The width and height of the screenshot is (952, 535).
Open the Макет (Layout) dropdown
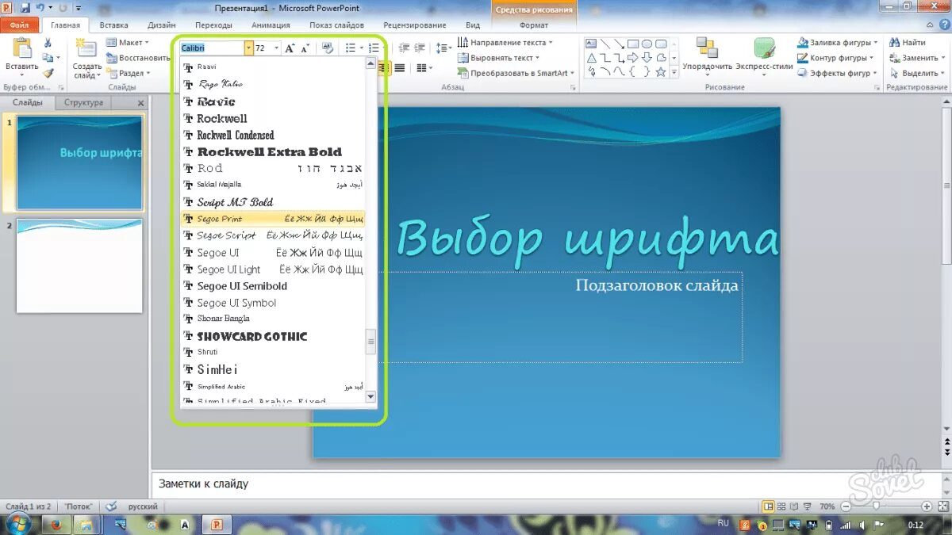127,43
